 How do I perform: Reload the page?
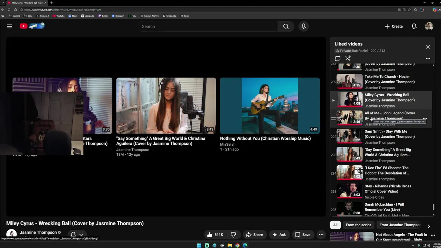9,10
